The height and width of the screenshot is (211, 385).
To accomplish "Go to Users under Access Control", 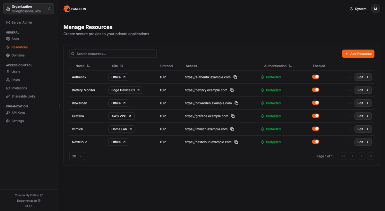I will 15,72.
